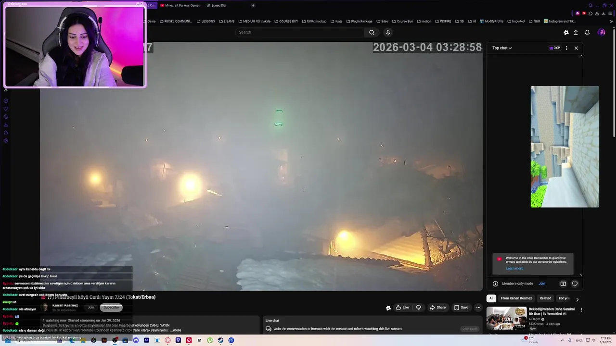The height and width of the screenshot is (346, 616).
Task: Click the members-only mode info icon
Action: point(495,284)
